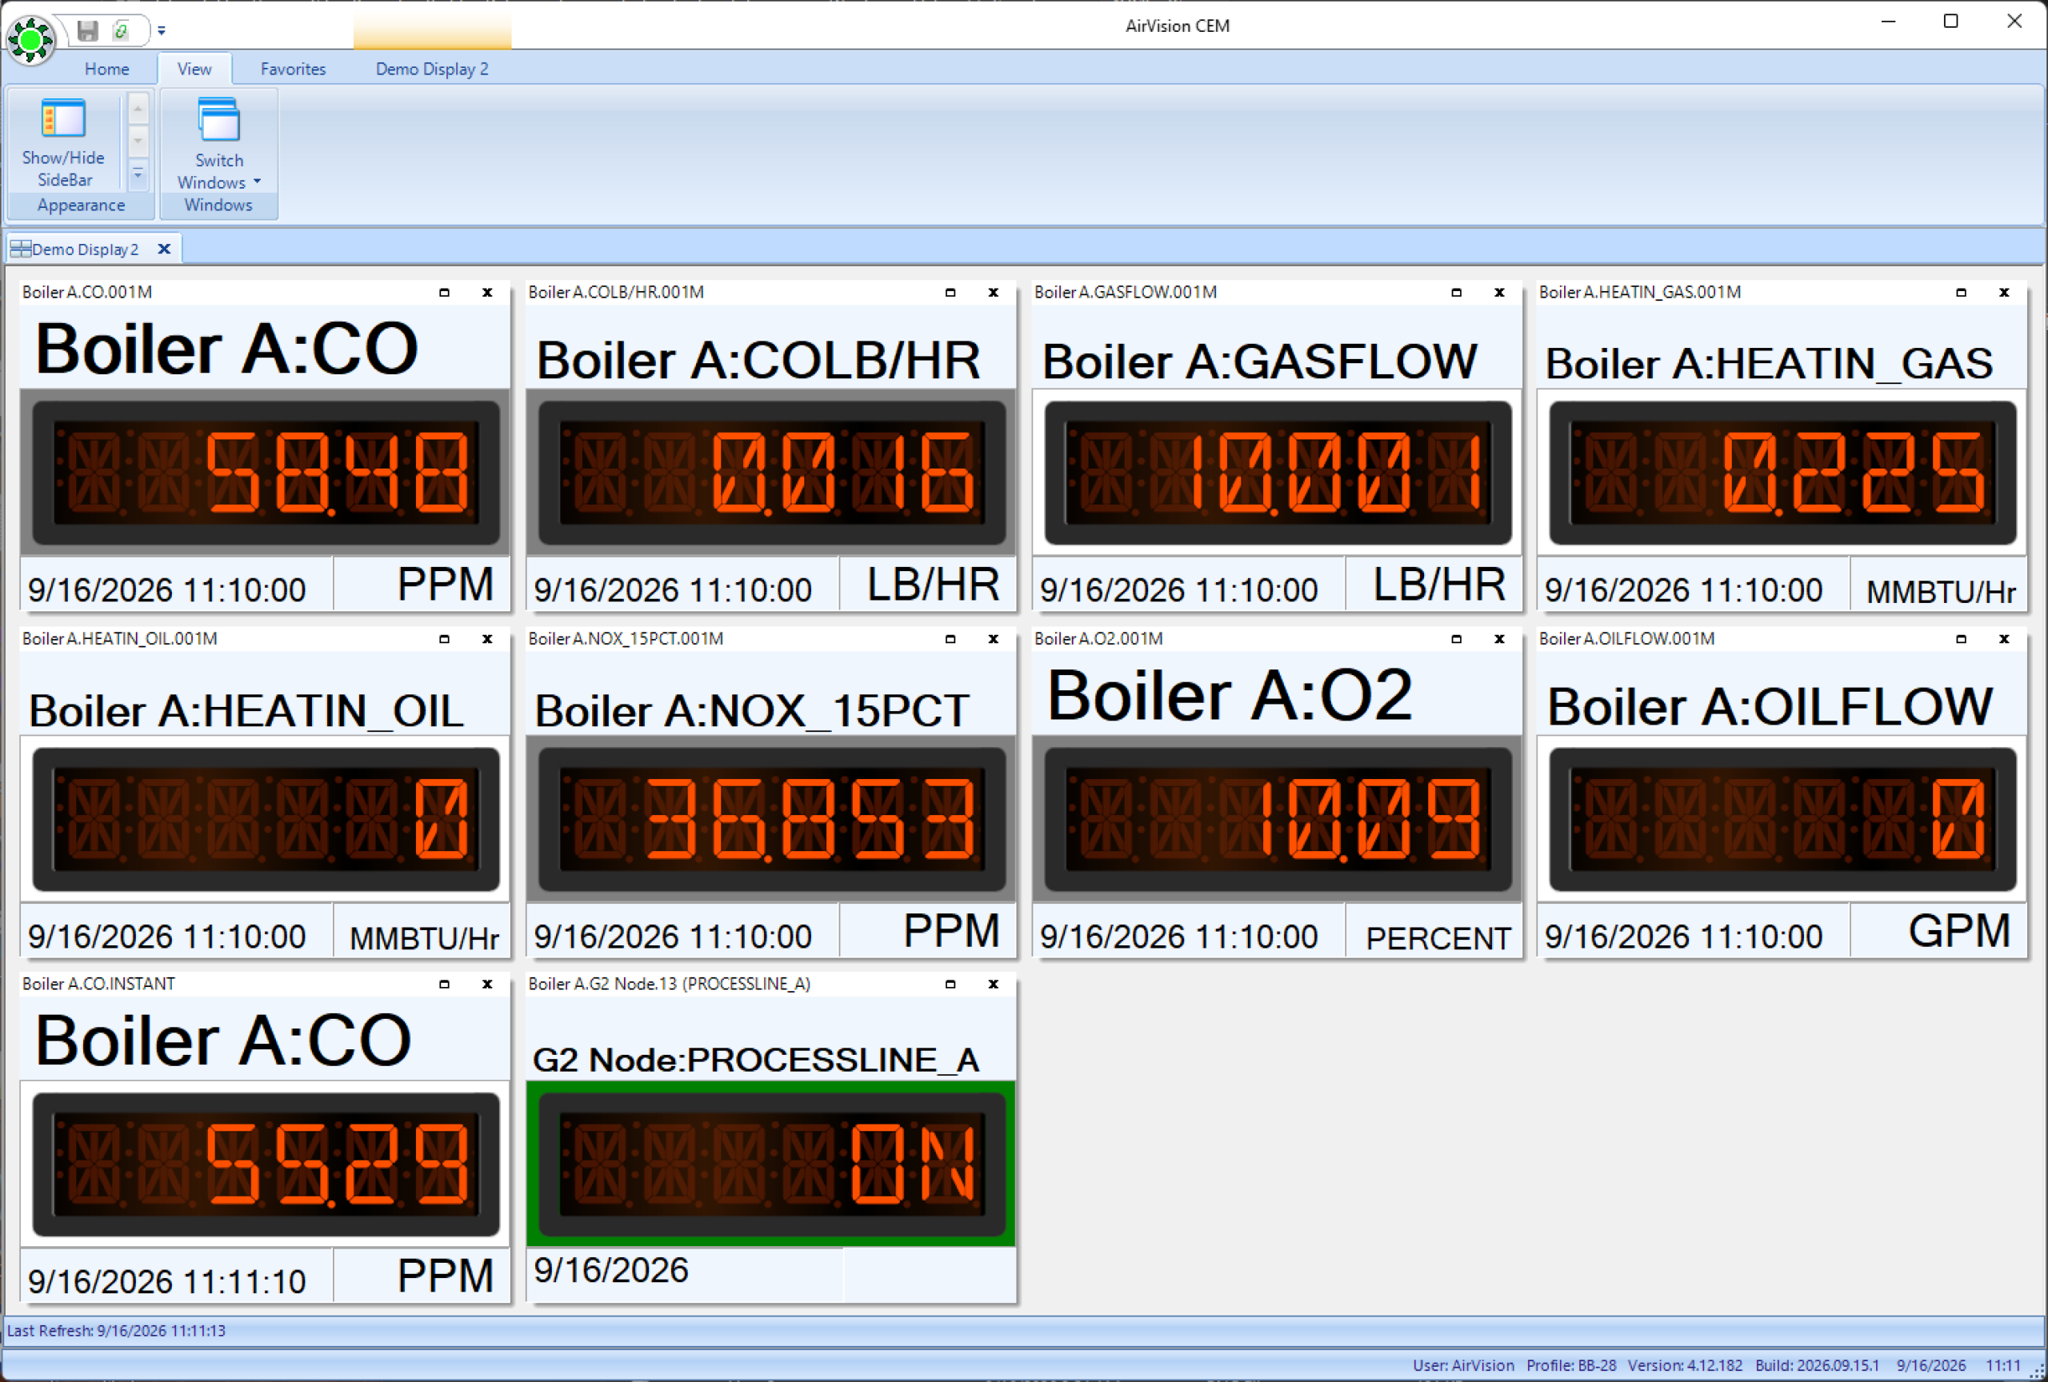The height and width of the screenshot is (1382, 2048).
Task: Open the Favorites ribbon tab
Action: (293, 69)
